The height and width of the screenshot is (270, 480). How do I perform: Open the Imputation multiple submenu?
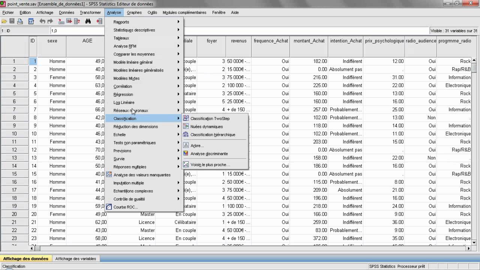144,183
